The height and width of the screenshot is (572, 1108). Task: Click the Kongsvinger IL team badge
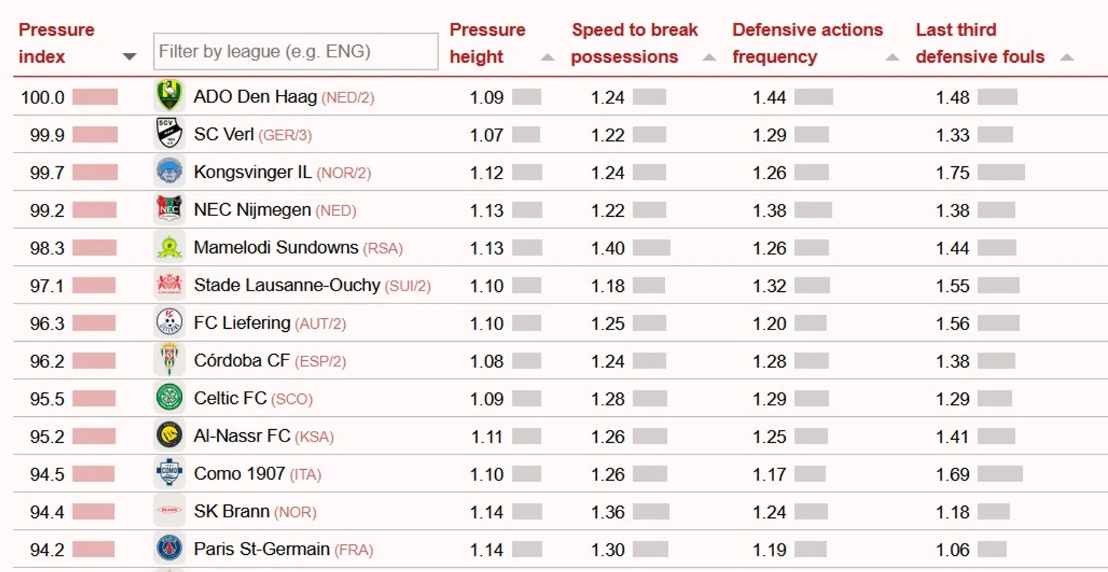tap(169, 172)
